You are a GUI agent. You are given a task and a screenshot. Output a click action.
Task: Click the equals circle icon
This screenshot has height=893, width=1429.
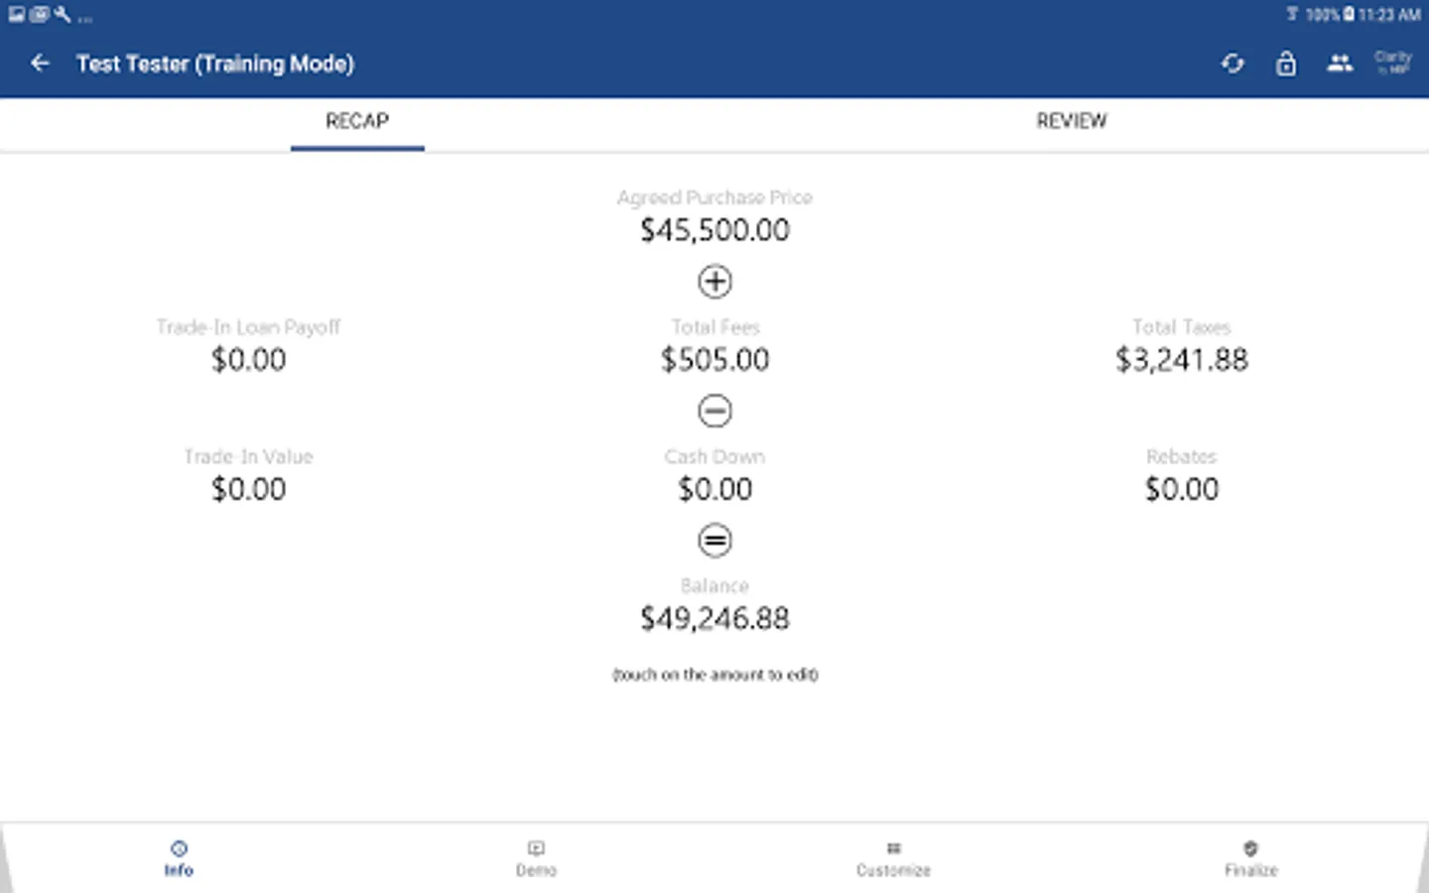pos(714,541)
